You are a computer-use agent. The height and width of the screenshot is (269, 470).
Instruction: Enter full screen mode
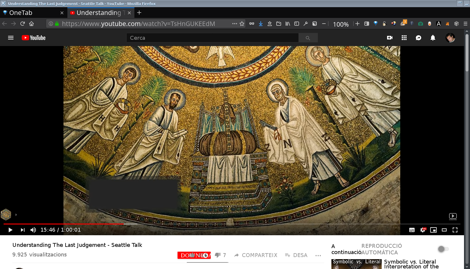tap(455, 230)
